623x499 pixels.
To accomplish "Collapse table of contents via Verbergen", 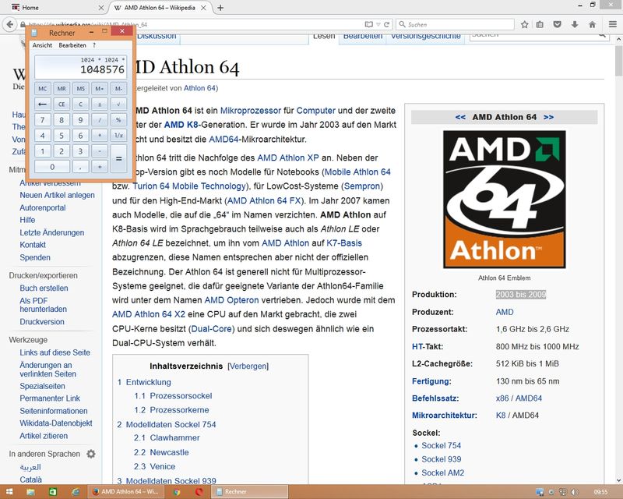I will click(x=248, y=366).
